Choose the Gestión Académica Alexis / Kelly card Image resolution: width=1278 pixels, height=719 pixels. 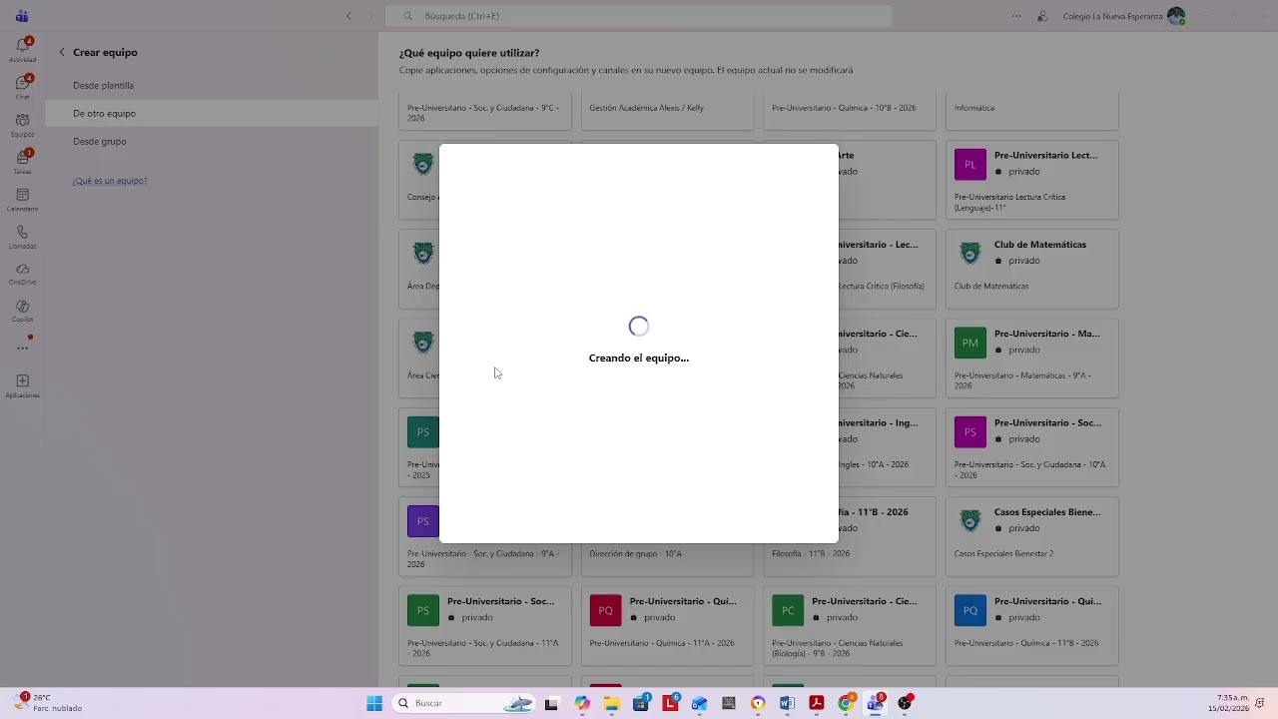coord(668,110)
